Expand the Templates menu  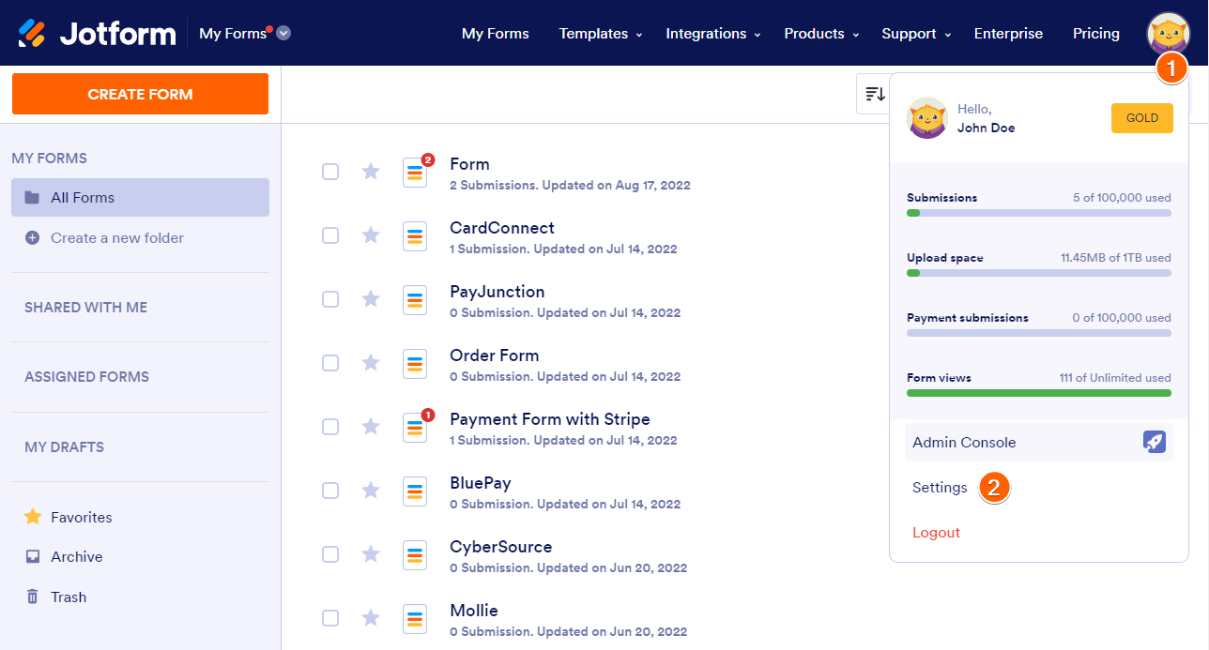point(601,34)
